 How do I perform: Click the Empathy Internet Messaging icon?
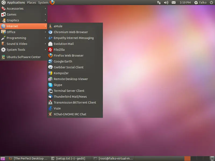(50, 38)
